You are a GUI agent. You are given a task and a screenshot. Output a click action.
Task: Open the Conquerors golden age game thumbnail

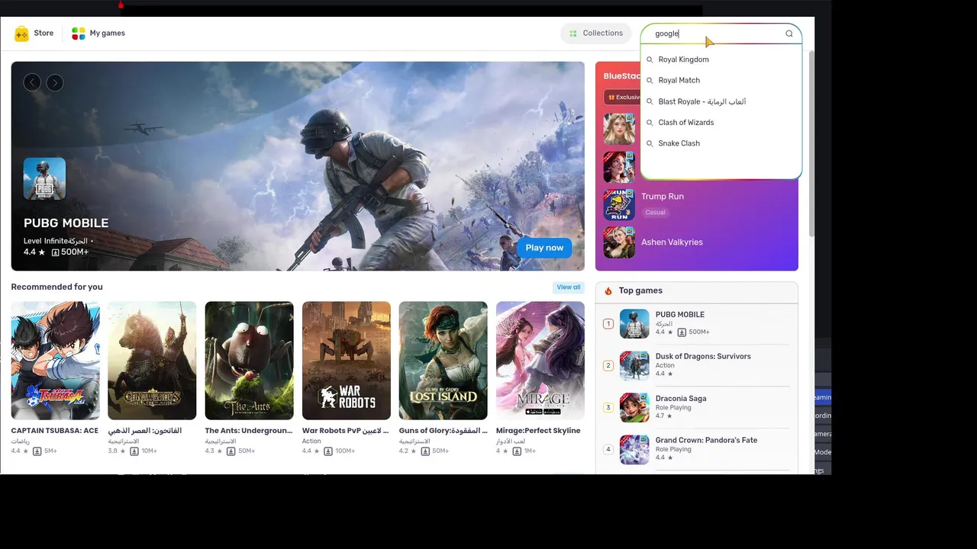[x=152, y=361]
